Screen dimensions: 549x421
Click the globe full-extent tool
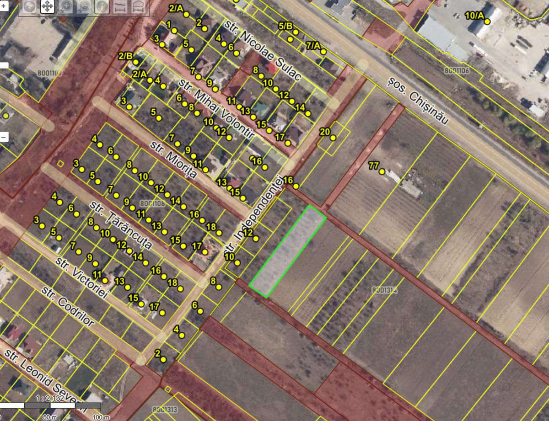click(x=29, y=6)
